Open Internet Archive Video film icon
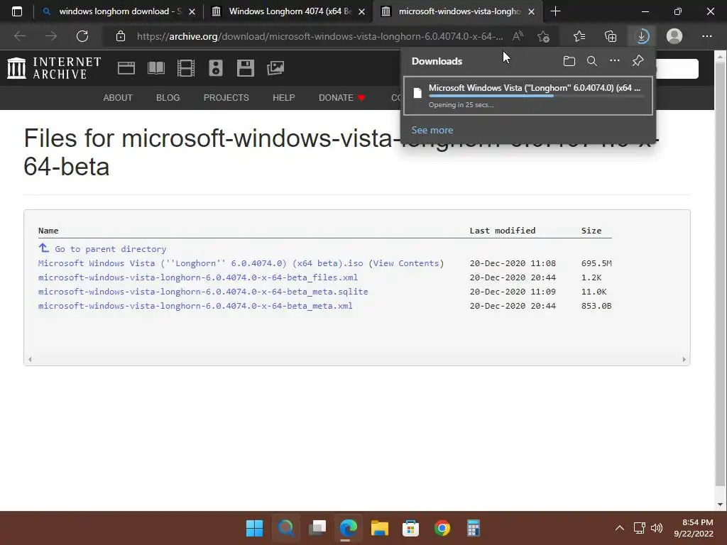Image resolution: width=727 pixels, height=545 pixels. click(x=186, y=68)
